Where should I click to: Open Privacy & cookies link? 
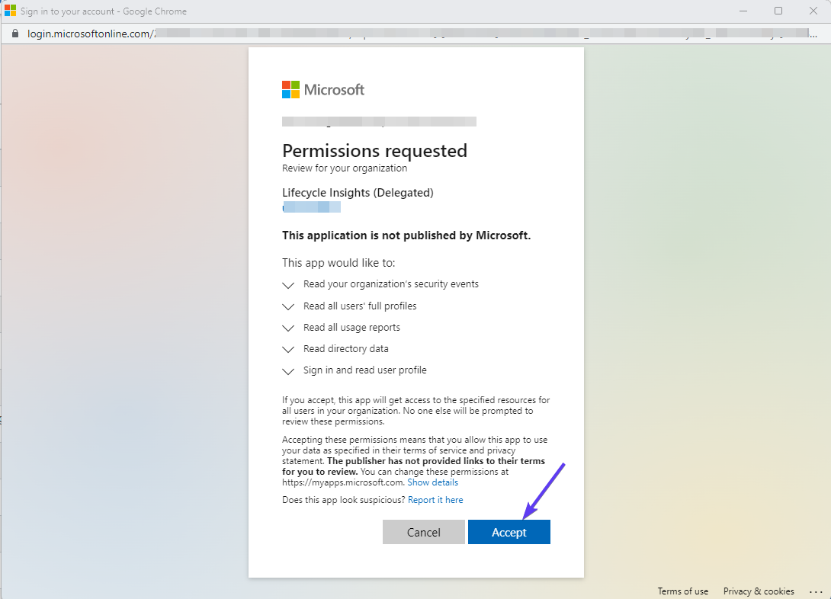[759, 591]
